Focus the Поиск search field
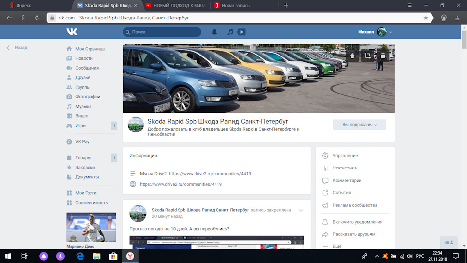467x263 pixels. point(162,32)
